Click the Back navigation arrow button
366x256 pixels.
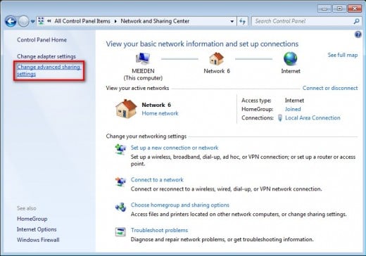pyautogui.click(x=11, y=22)
